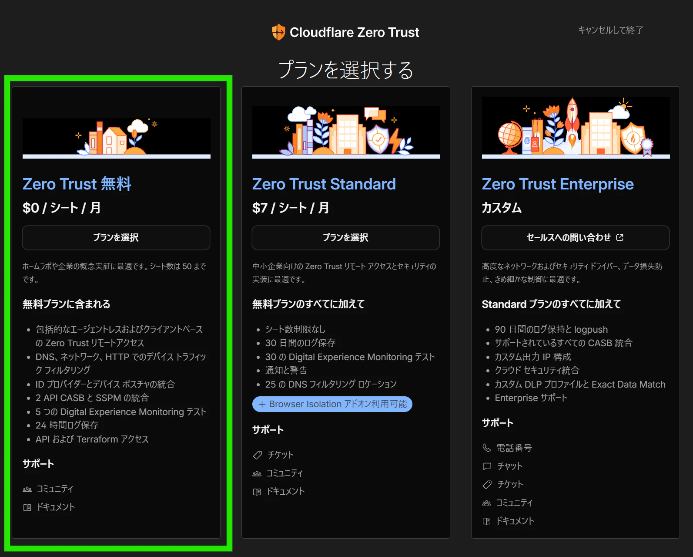Screen dimensions: 693x557
Task: Click 無料プランに含まれる heading
Action: coord(67,304)
